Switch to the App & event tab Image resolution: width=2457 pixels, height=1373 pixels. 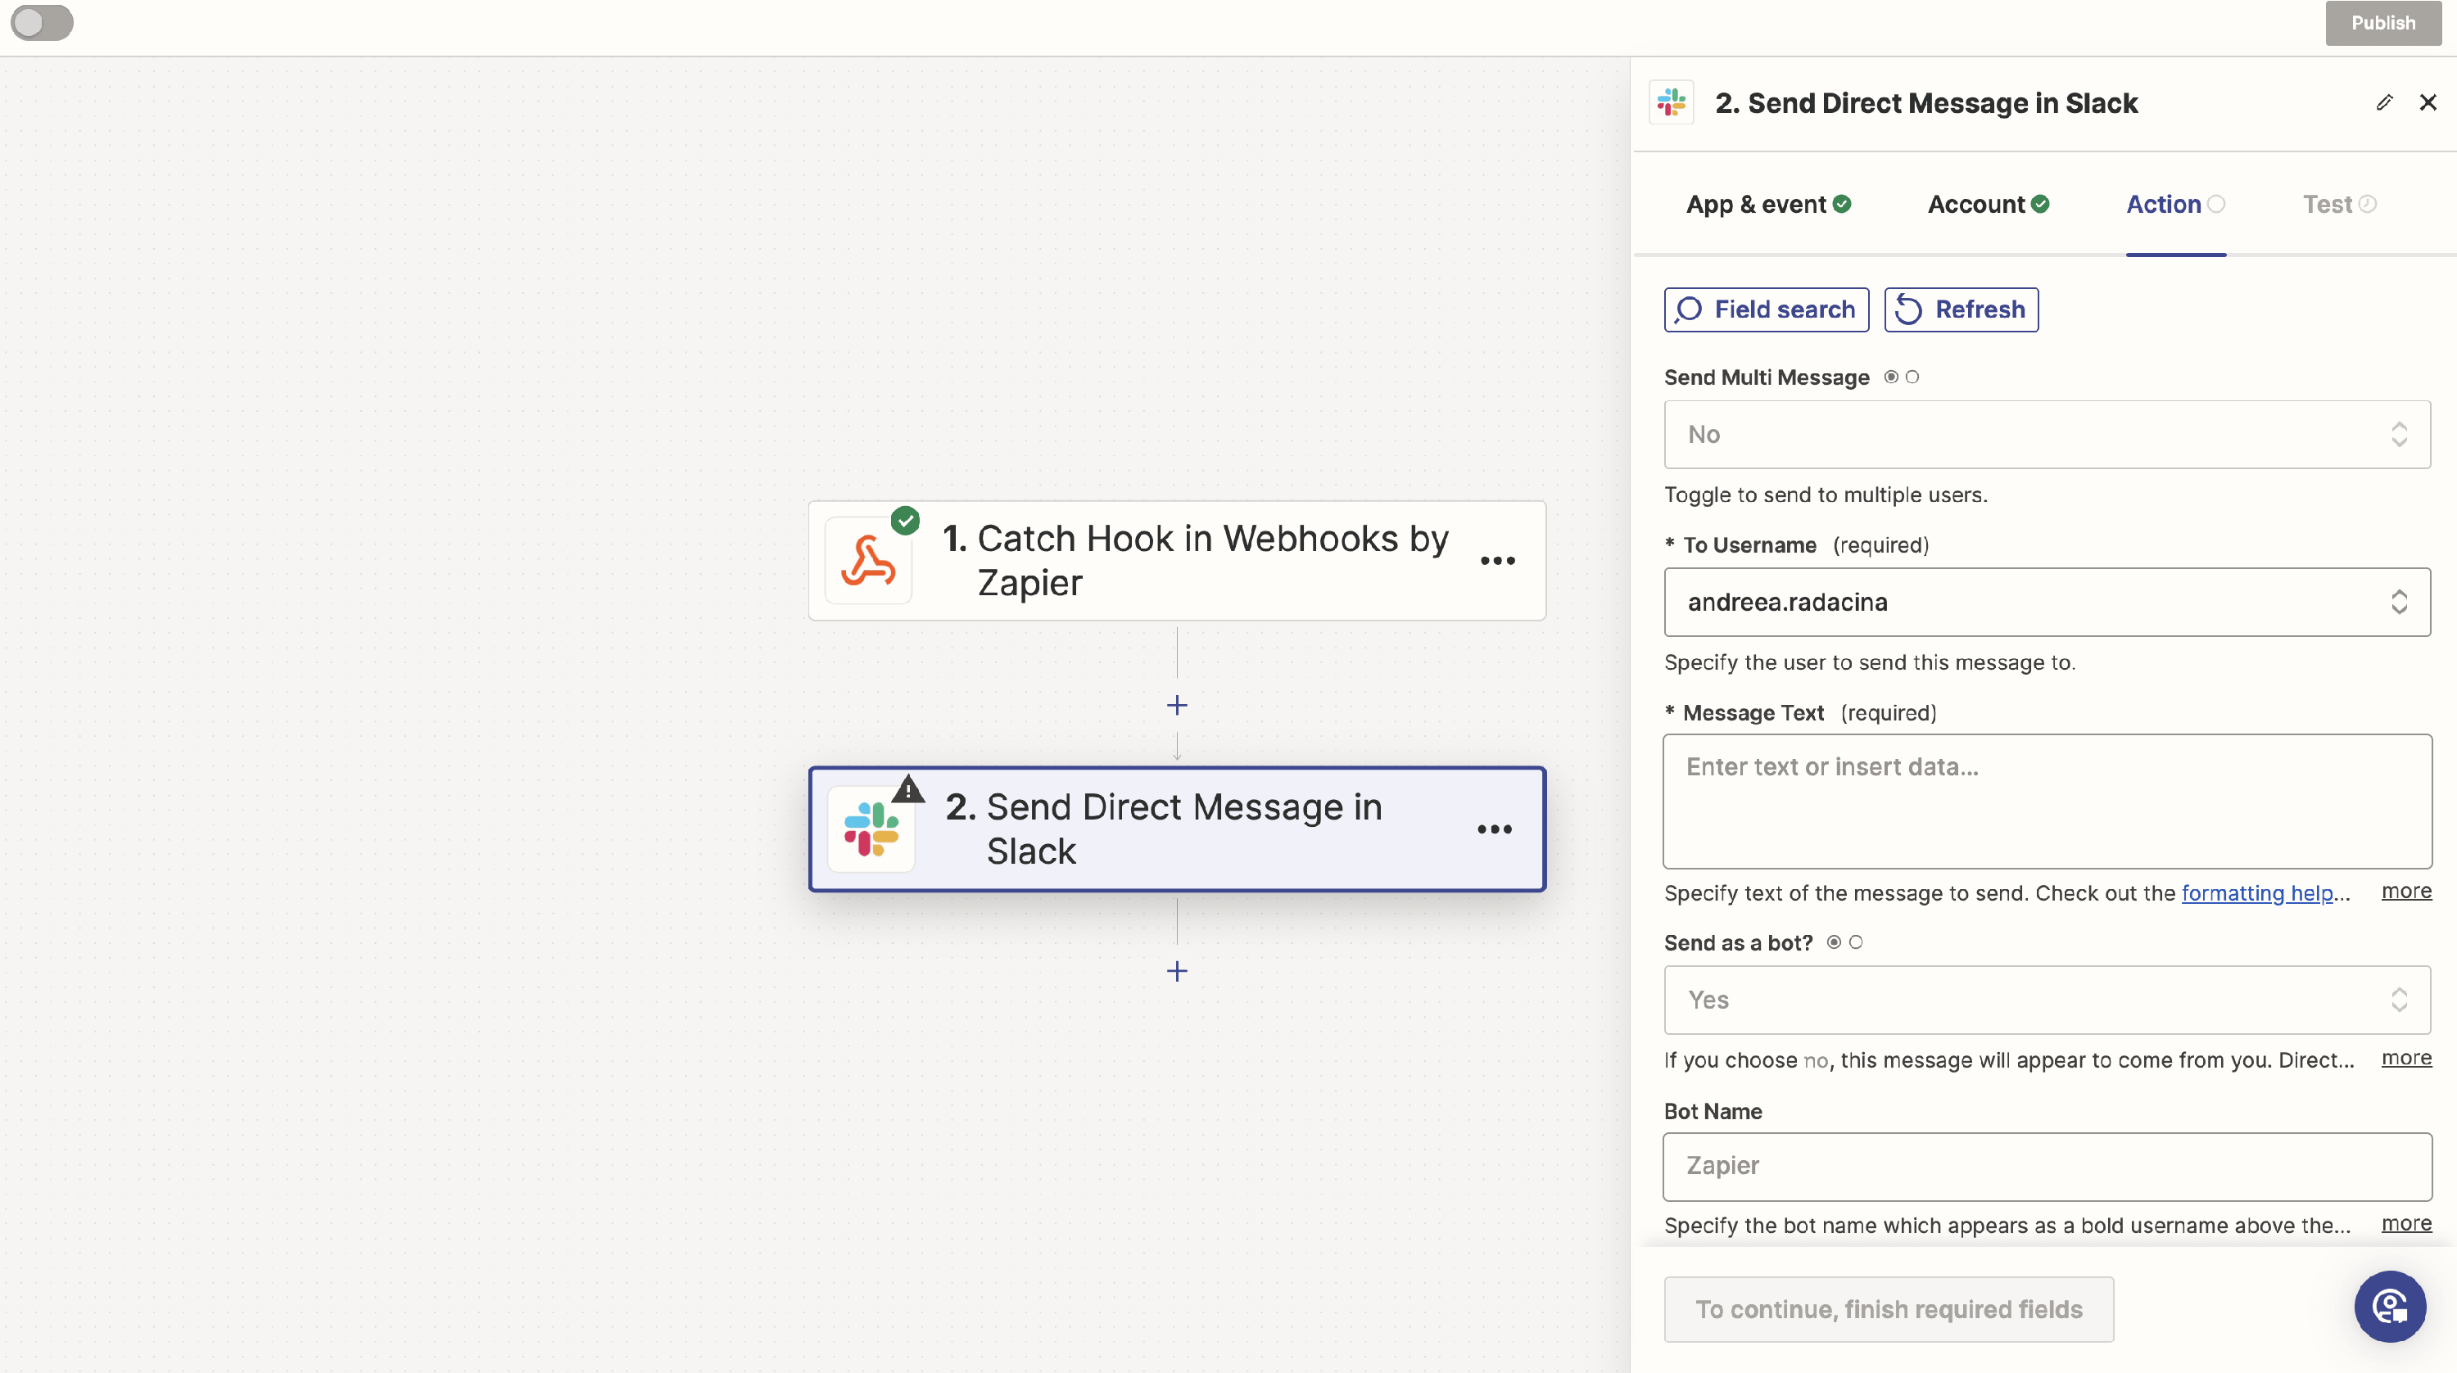point(1767,204)
